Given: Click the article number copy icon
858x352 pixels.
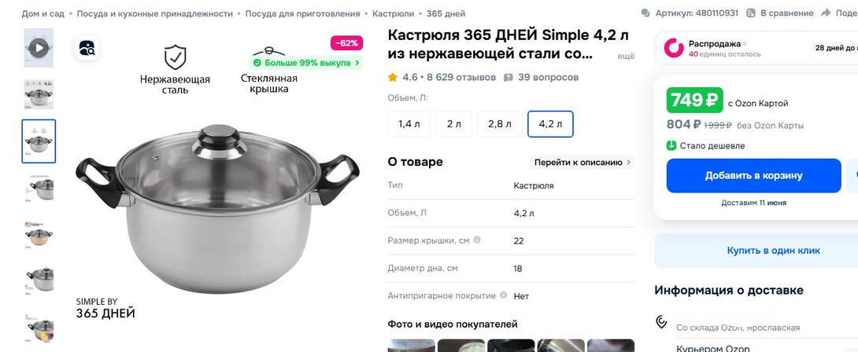Looking at the screenshot, I should pos(645,13).
